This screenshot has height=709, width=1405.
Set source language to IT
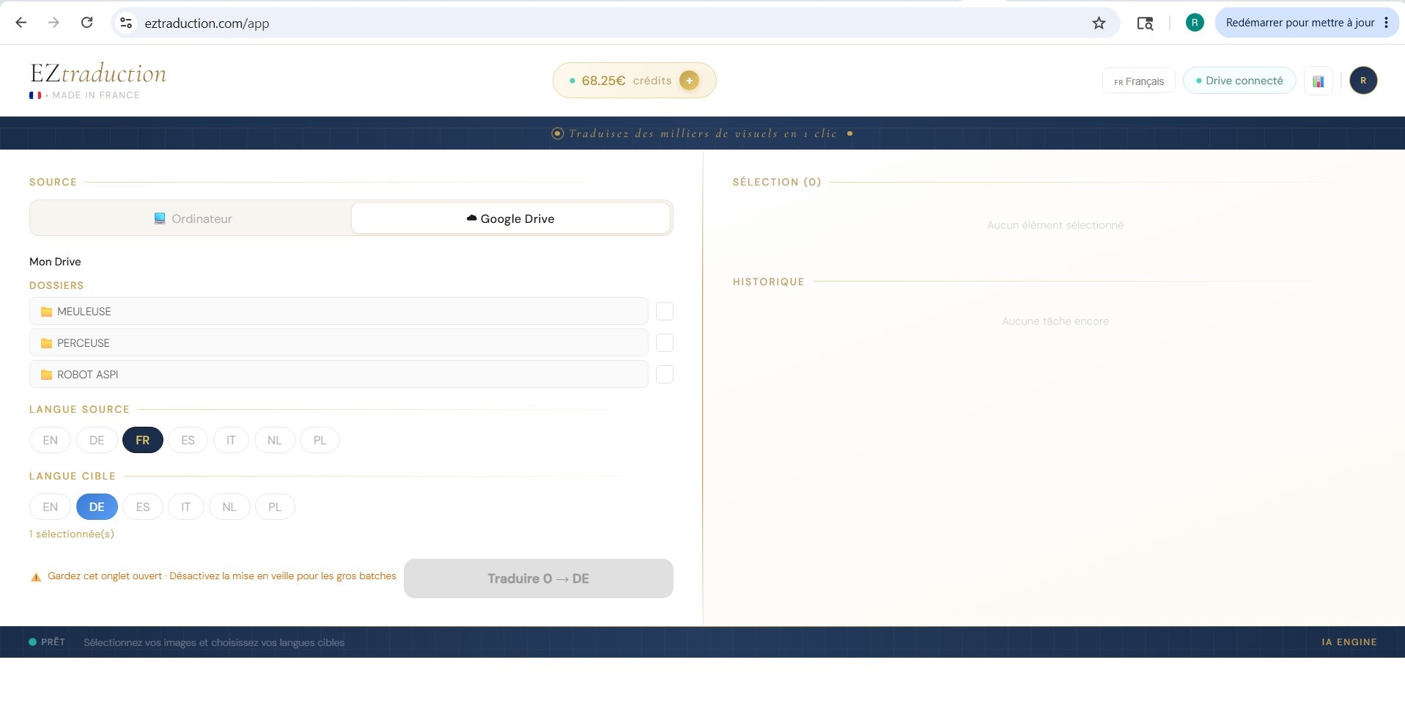click(x=231, y=440)
